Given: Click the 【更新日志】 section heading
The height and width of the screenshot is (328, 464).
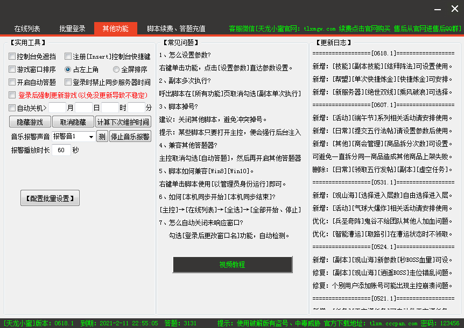Looking at the screenshot, I should (334, 42).
